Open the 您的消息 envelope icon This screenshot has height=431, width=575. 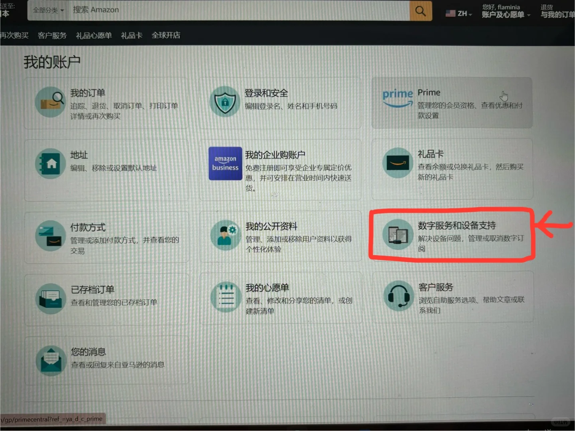(51, 361)
